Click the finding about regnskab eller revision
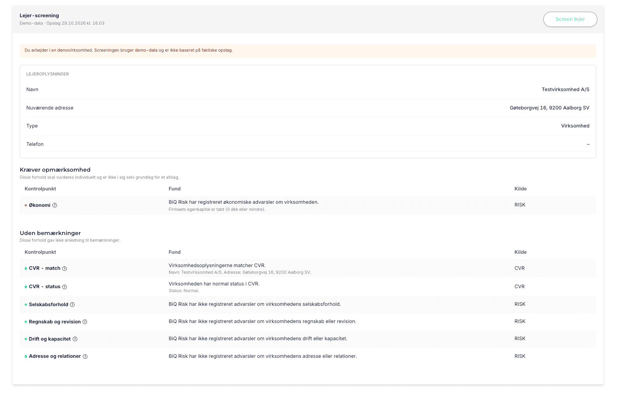Image resolution: width=620 pixels, height=393 pixels. pos(262,321)
